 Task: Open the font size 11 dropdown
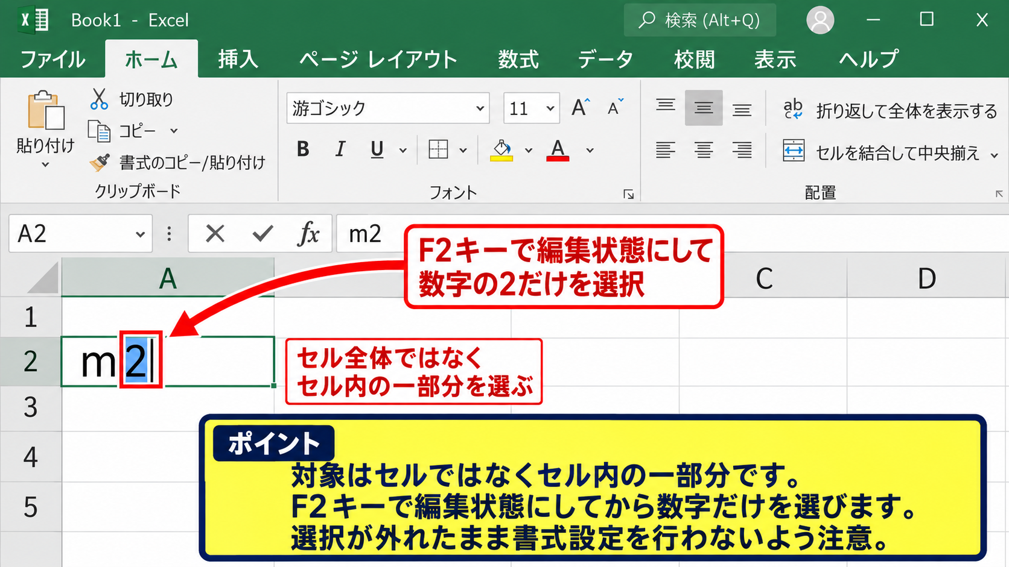coord(550,108)
